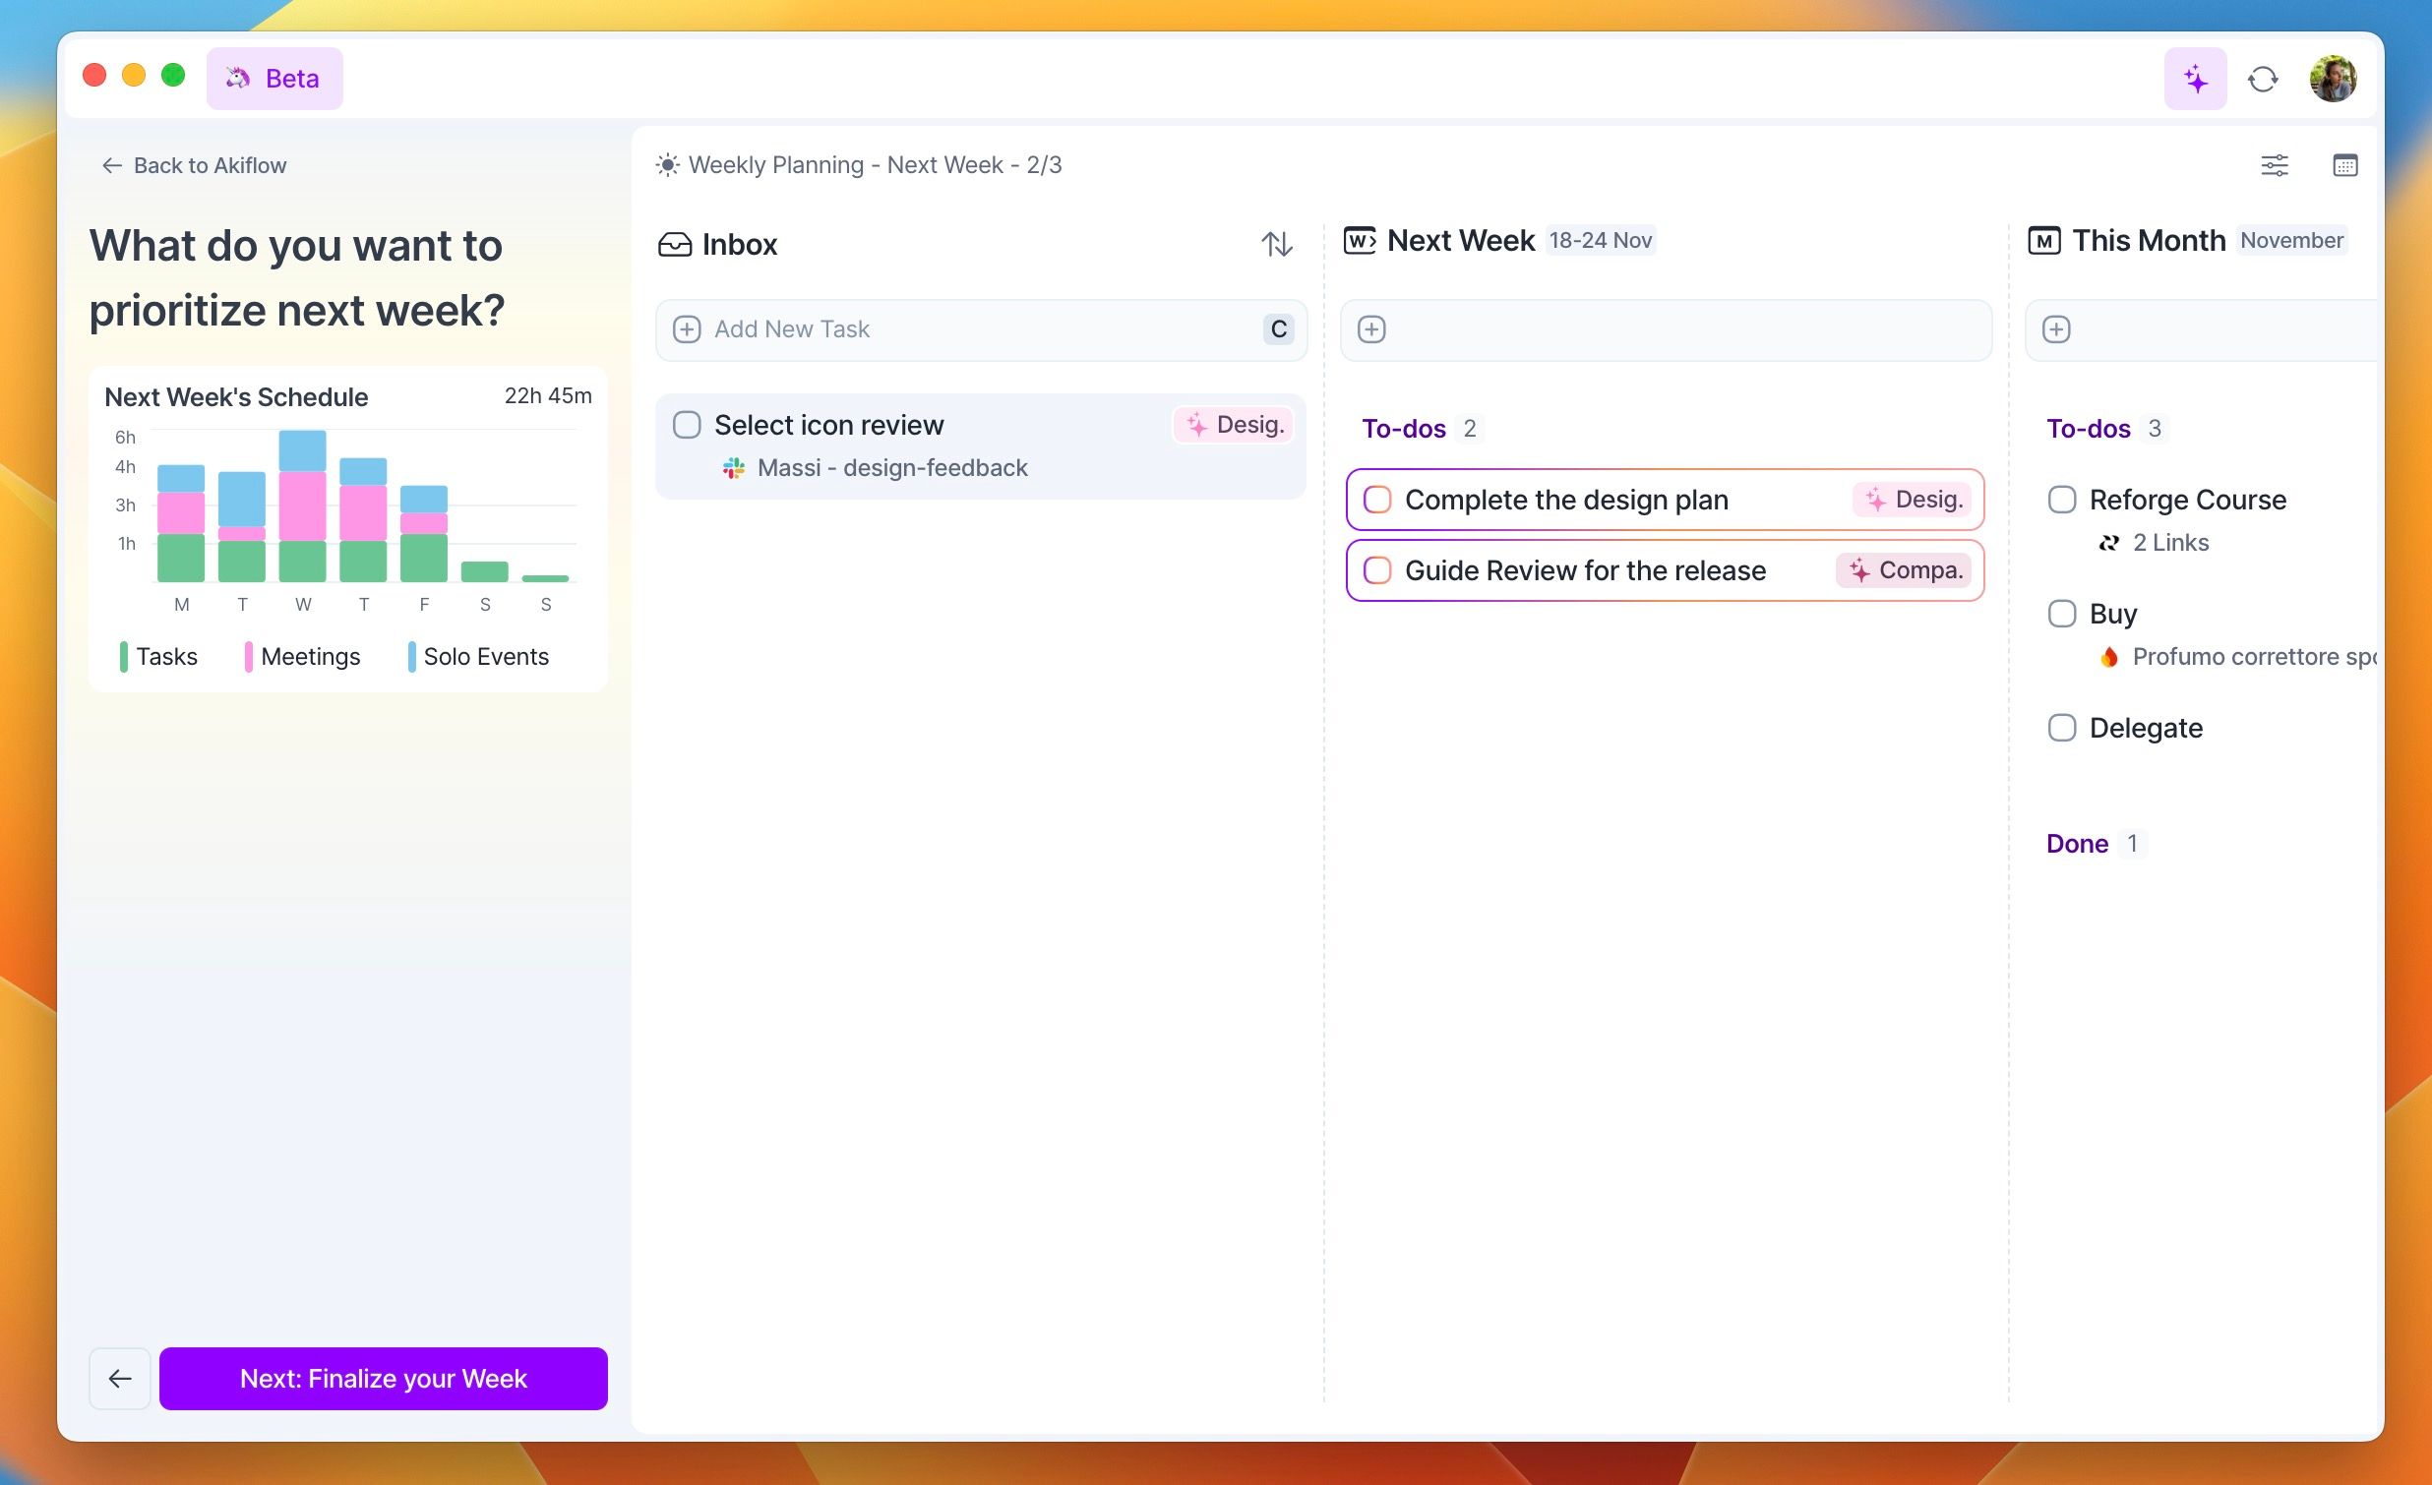The image size is (2432, 1485).
Task: Click the Beta badge
Action: point(274,79)
